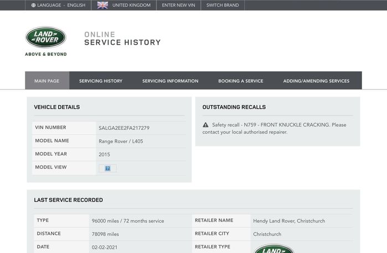
Task: Click the model year value 2015
Action: tap(105, 155)
